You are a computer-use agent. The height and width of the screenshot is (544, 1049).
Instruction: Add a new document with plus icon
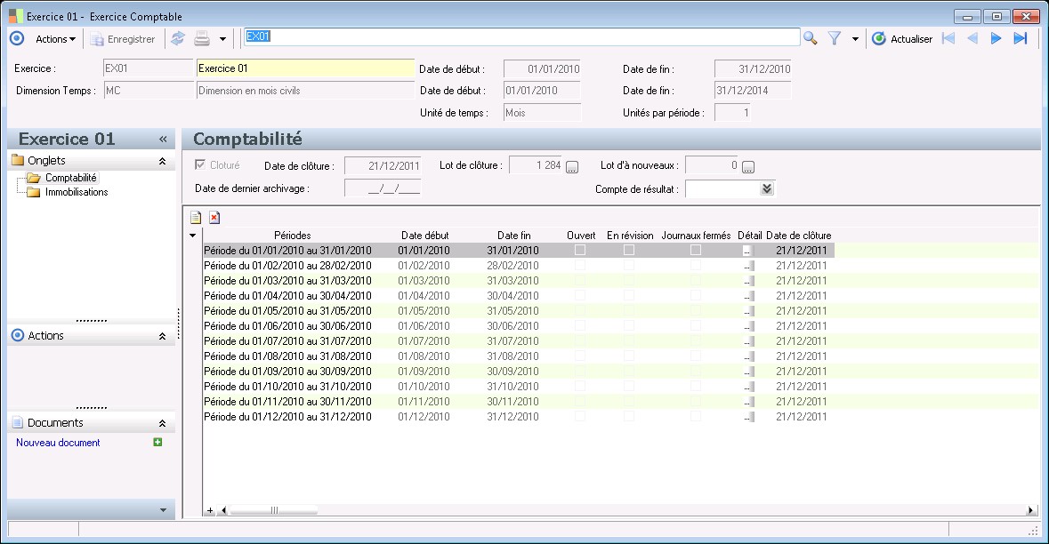pos(157,442)
